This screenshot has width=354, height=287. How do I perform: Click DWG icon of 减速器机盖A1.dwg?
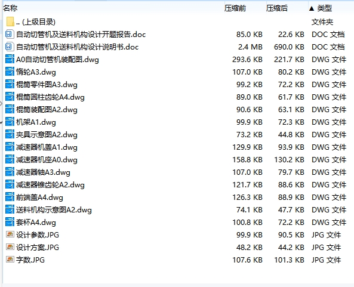pyautogui.click(x=10, y=147)
